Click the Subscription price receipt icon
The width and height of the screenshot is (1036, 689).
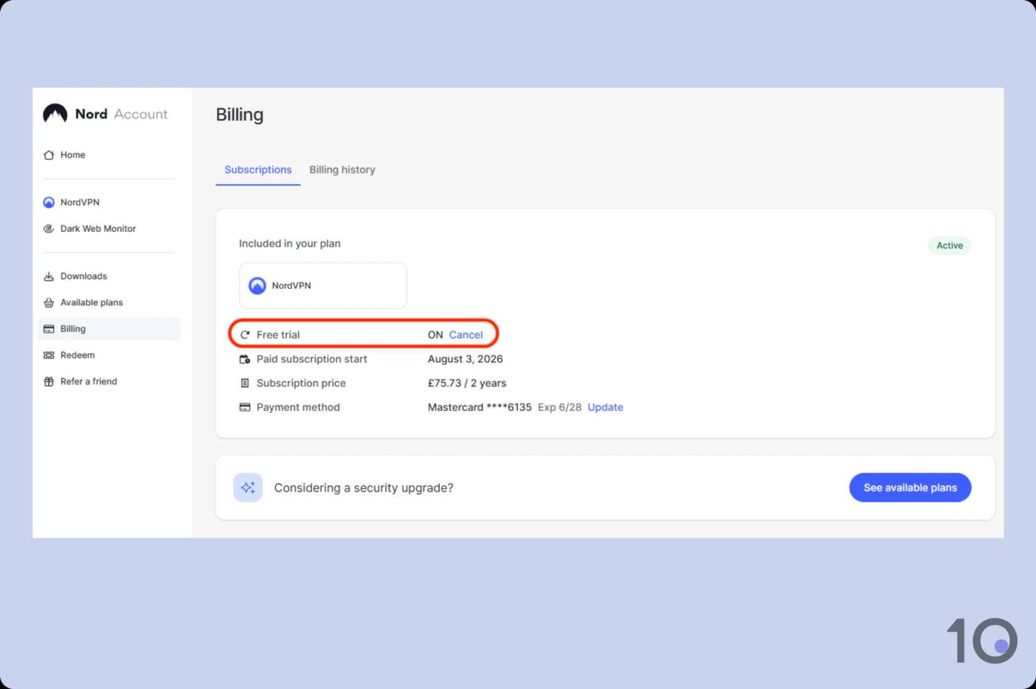244,383
